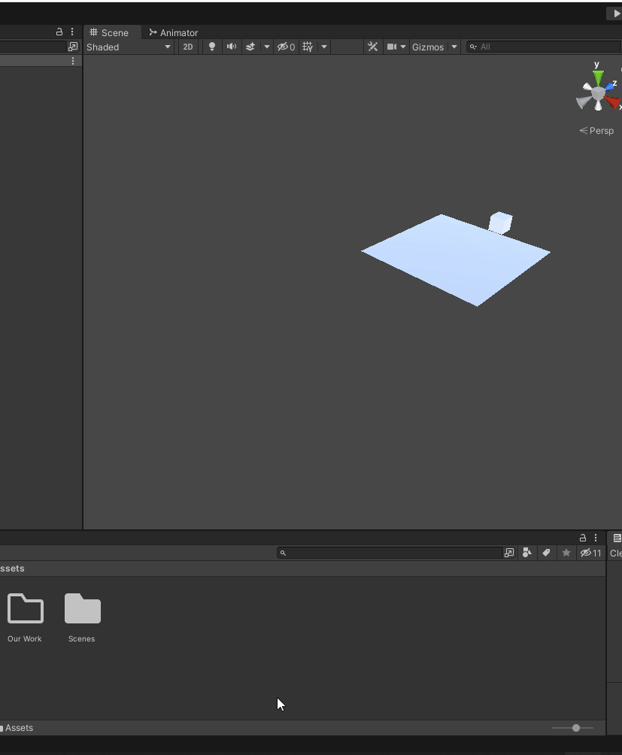622x755 pixels.
Task: Toggle skybox and effects icon
Action: click(x=250, y=47)
